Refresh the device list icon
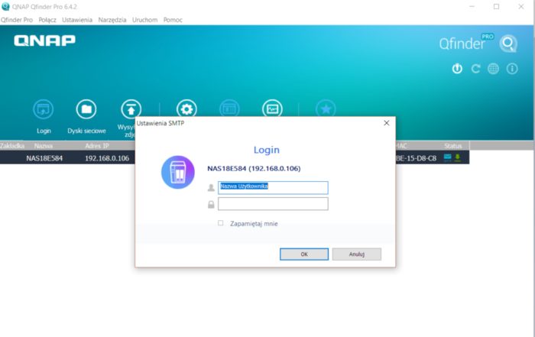535x337 pixels. pyautogui.click(x=475, y=69)
